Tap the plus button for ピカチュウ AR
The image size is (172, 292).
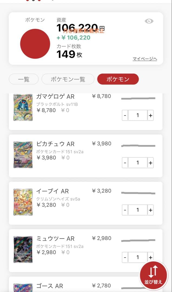151,162
